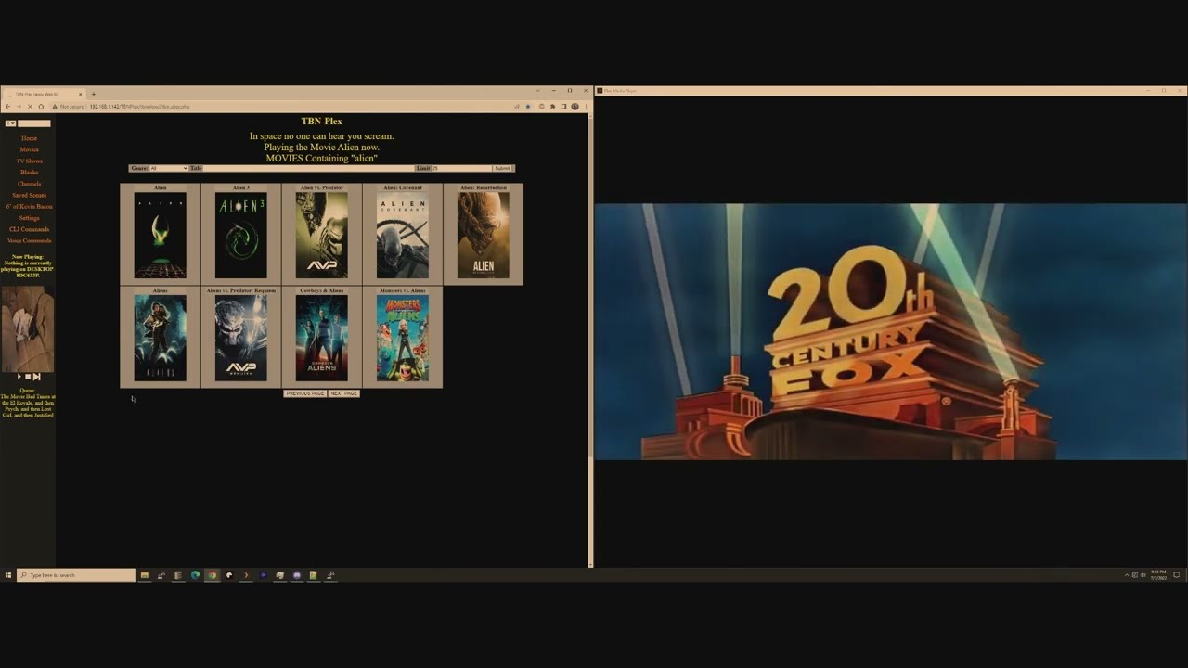Select the Cowboys & Aliens poster
Screen dimensions: 1188x668
[x=322, y=339]
